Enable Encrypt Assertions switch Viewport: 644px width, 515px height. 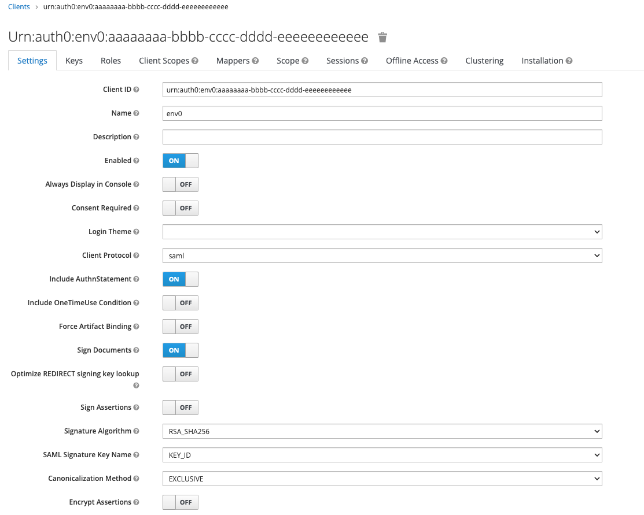(181, 502)
